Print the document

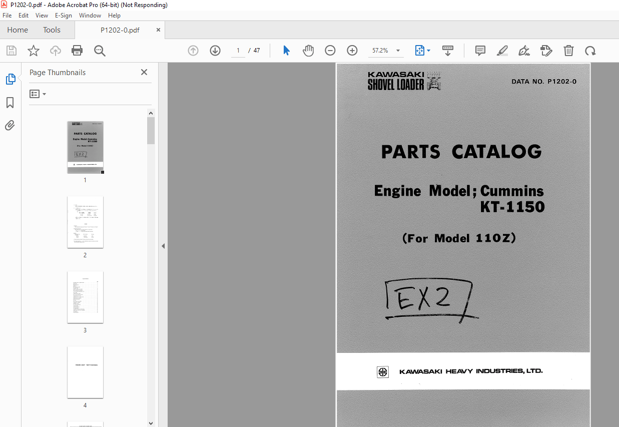pyautogui.click(x=77, y=51)
